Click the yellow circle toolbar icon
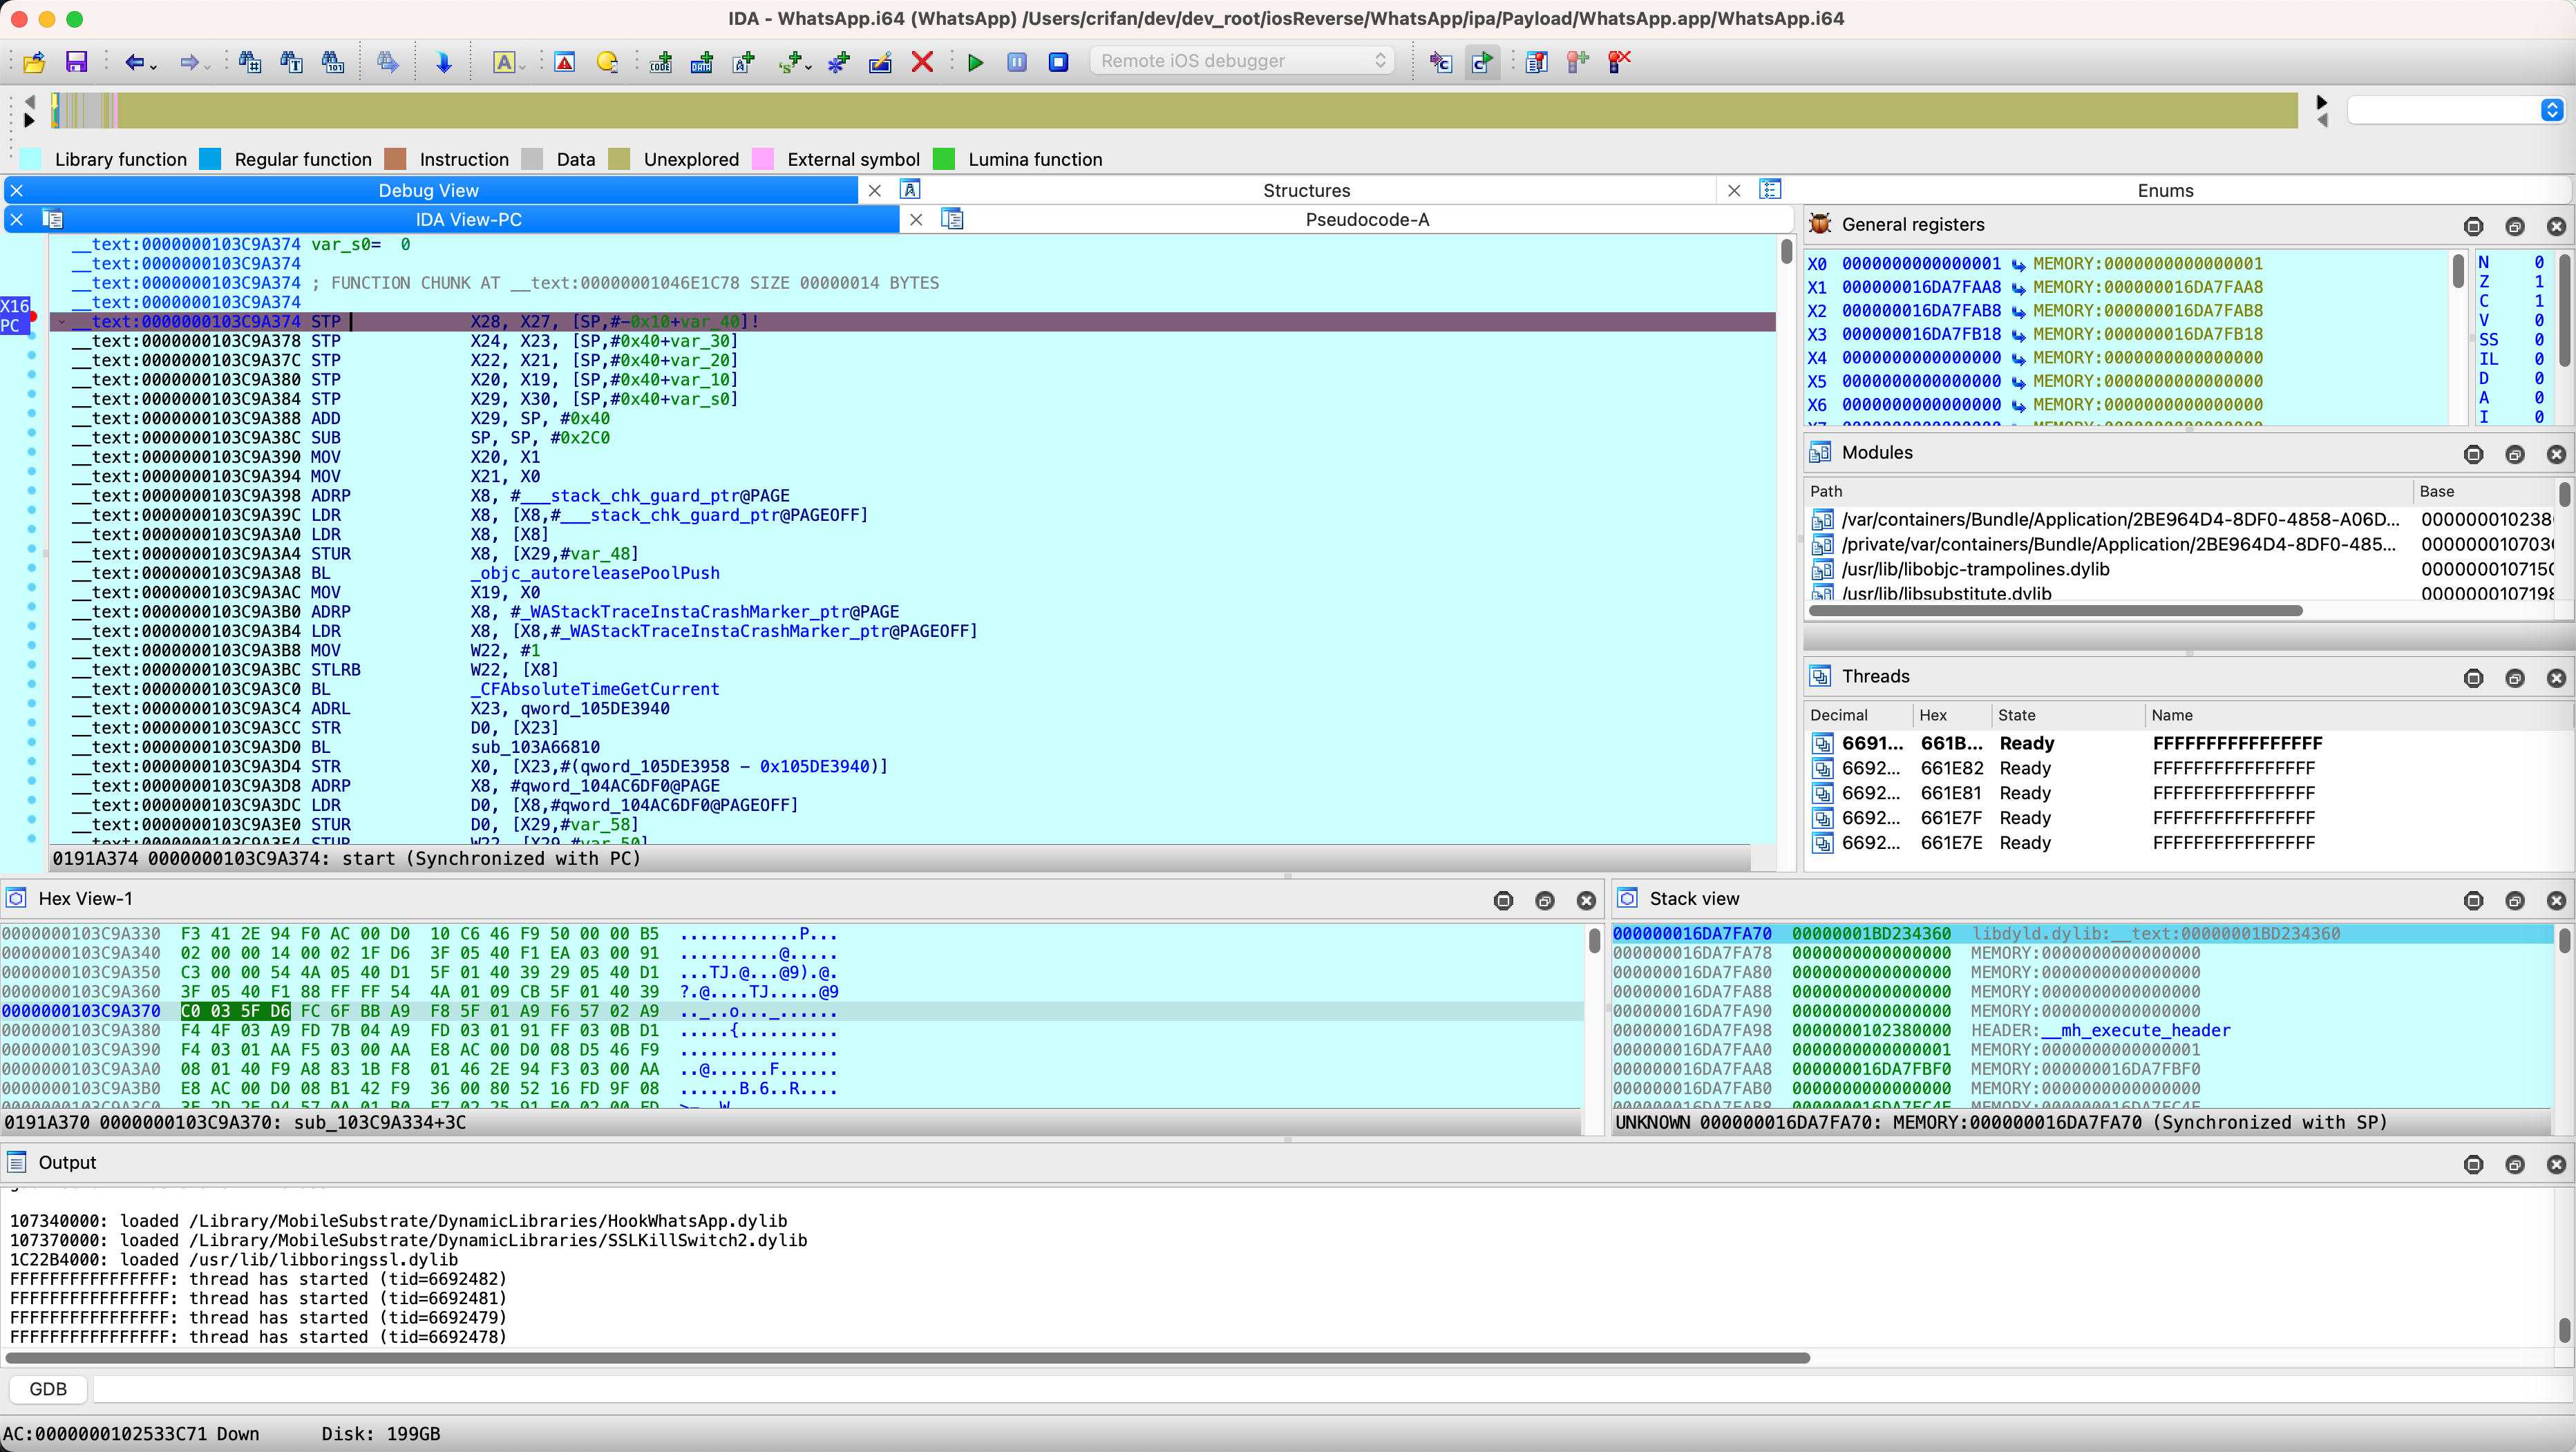 pos(607,62)
